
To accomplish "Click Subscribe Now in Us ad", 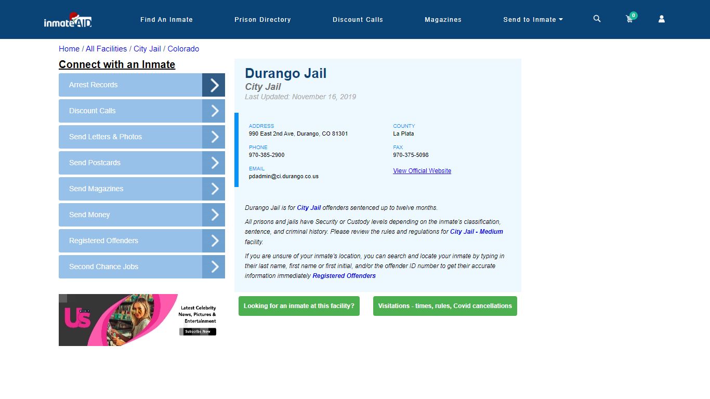I will tap(198, 331).
